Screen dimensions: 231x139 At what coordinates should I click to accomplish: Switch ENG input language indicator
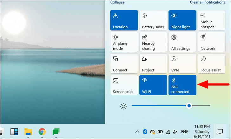(185, 131)
